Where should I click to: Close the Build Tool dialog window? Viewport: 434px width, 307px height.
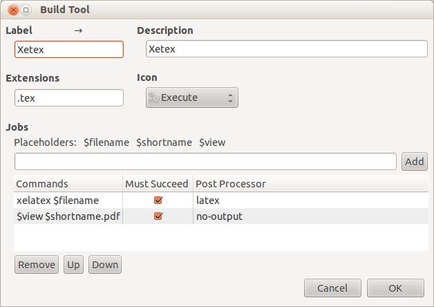pos(13,10)
